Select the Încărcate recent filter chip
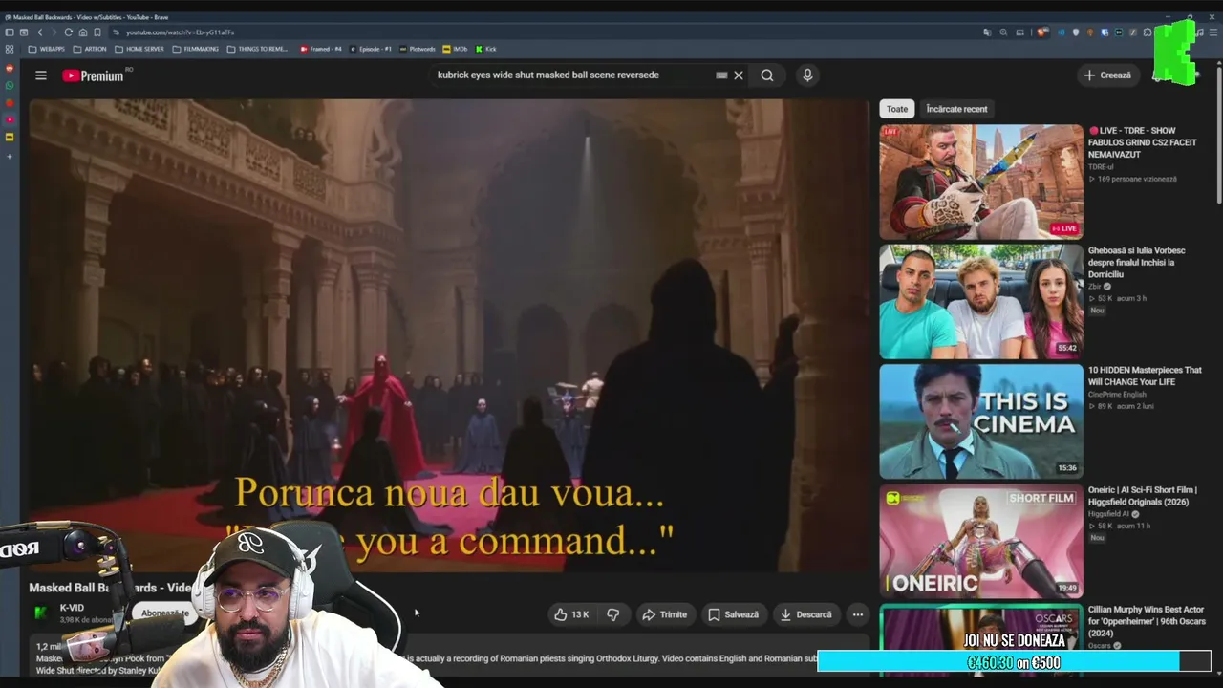Image resolution: width=1223 pixels, height=688 pixels. pos(956,109)
